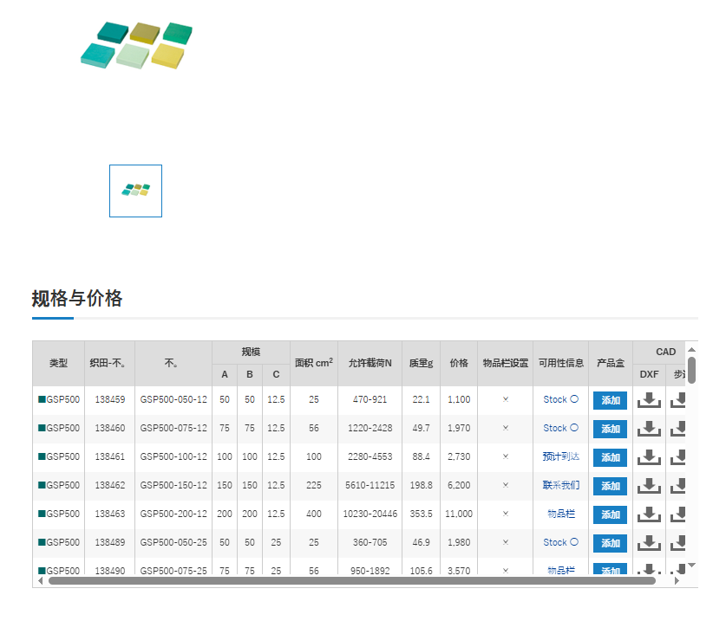Download DXF file for GSP500-050-12
Screen dimensions: 726x621
649,400
